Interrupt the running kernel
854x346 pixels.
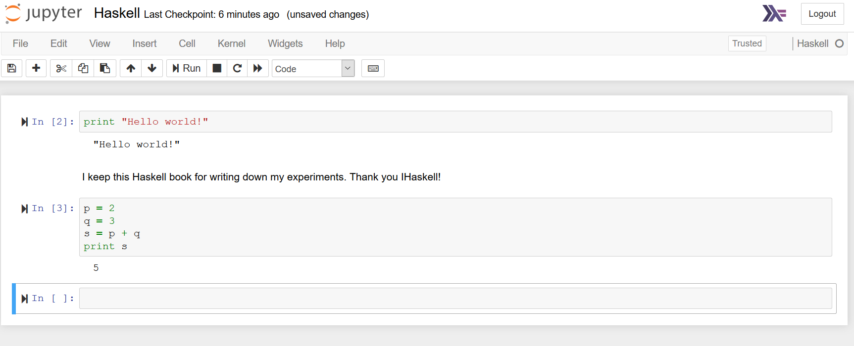coord(216,68)
